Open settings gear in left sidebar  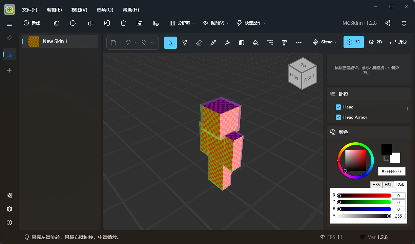(x=9, y=209)
